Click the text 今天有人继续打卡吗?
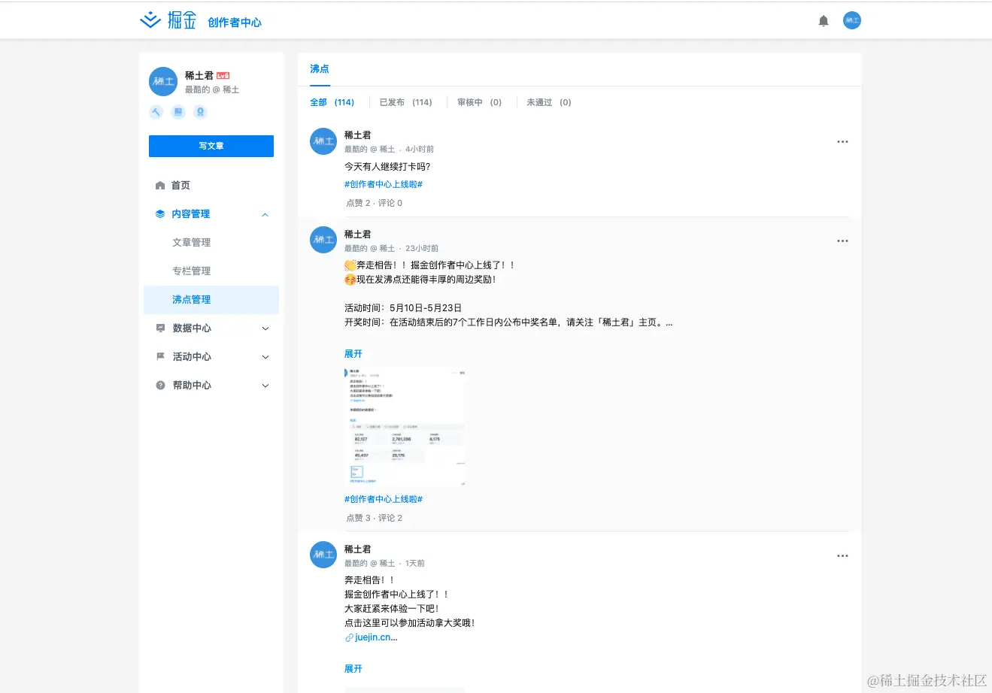992x693 pixels. (x=387, y=167)
